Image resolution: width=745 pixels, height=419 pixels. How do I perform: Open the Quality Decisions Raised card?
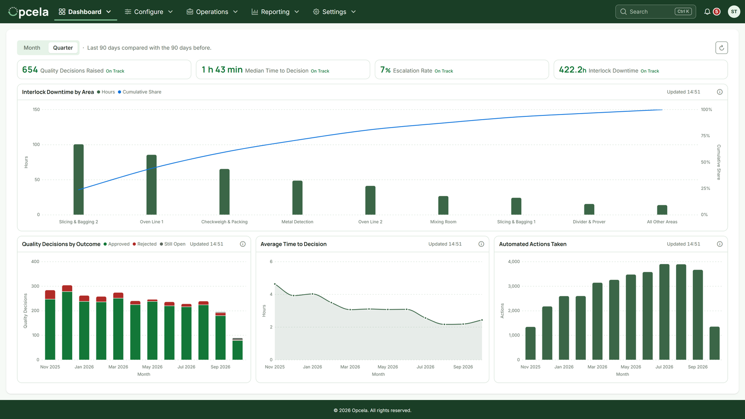pyautogui.click(x=104, y=69)
